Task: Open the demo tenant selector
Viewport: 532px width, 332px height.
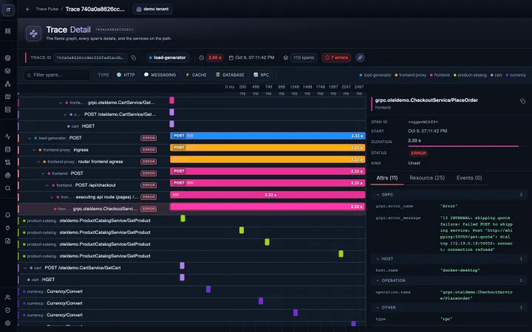Action: click(x=153, y=9)
